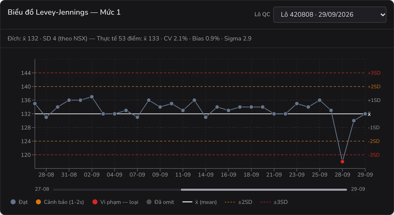This screenshot has height=215, width=394.
Task: Click the '-3SD' limit label
Action: (374, 155)
